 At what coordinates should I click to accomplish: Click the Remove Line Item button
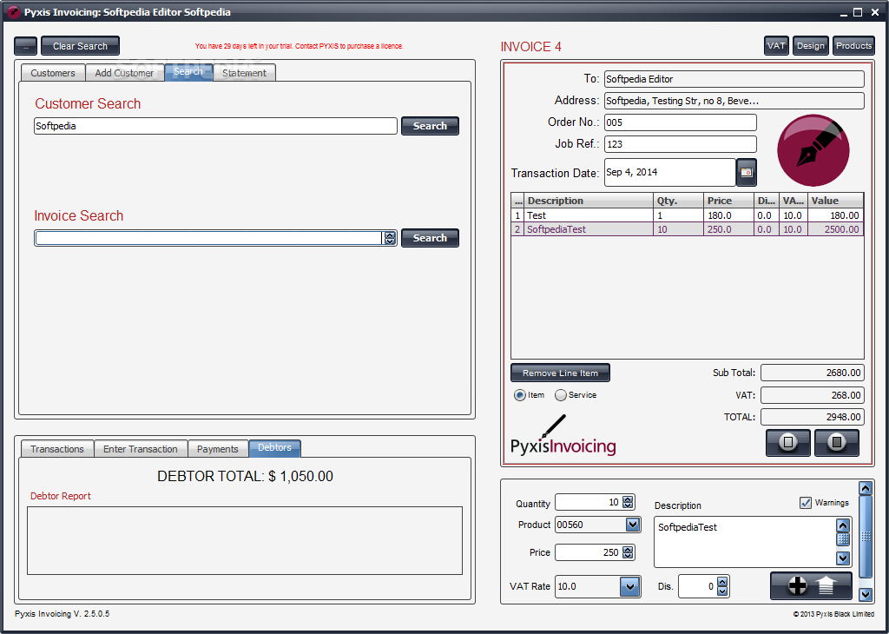click(560, 373)
